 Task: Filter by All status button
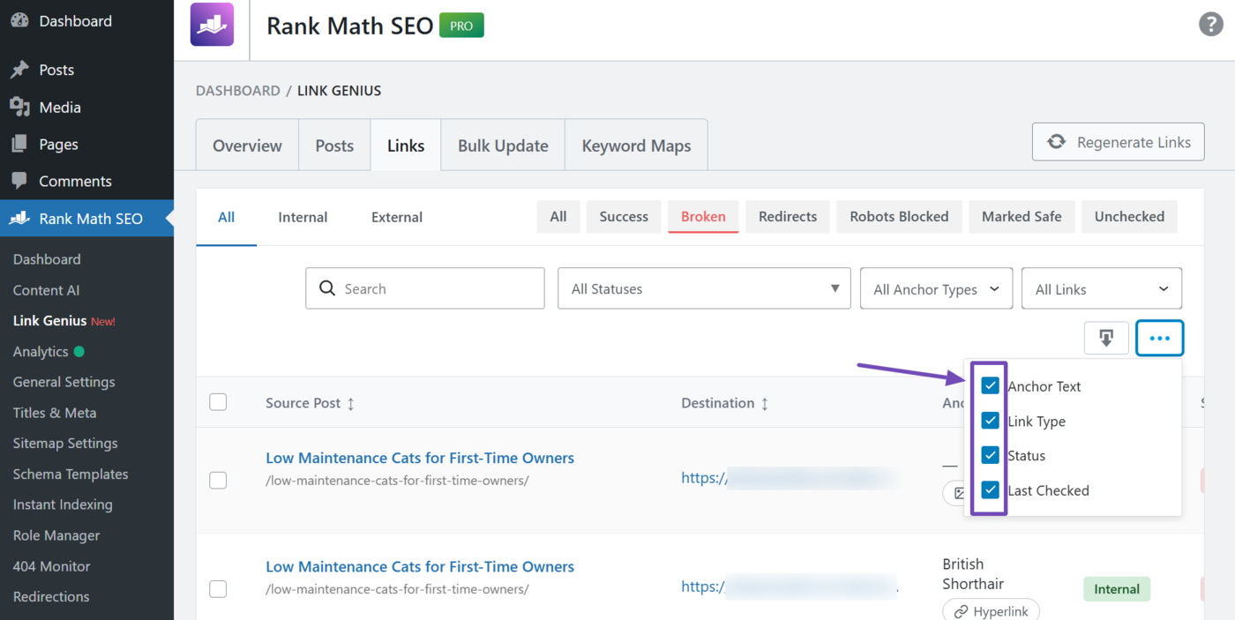click(558, 216)
